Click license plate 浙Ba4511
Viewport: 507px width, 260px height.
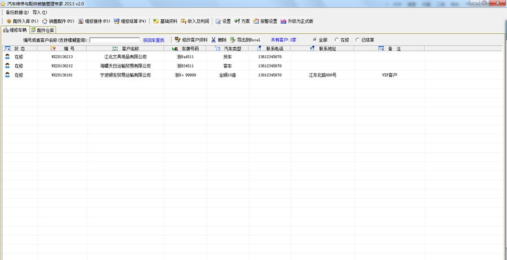point(185,57)
